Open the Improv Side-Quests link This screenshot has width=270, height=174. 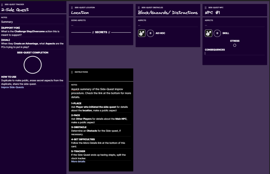pos(12,87)
